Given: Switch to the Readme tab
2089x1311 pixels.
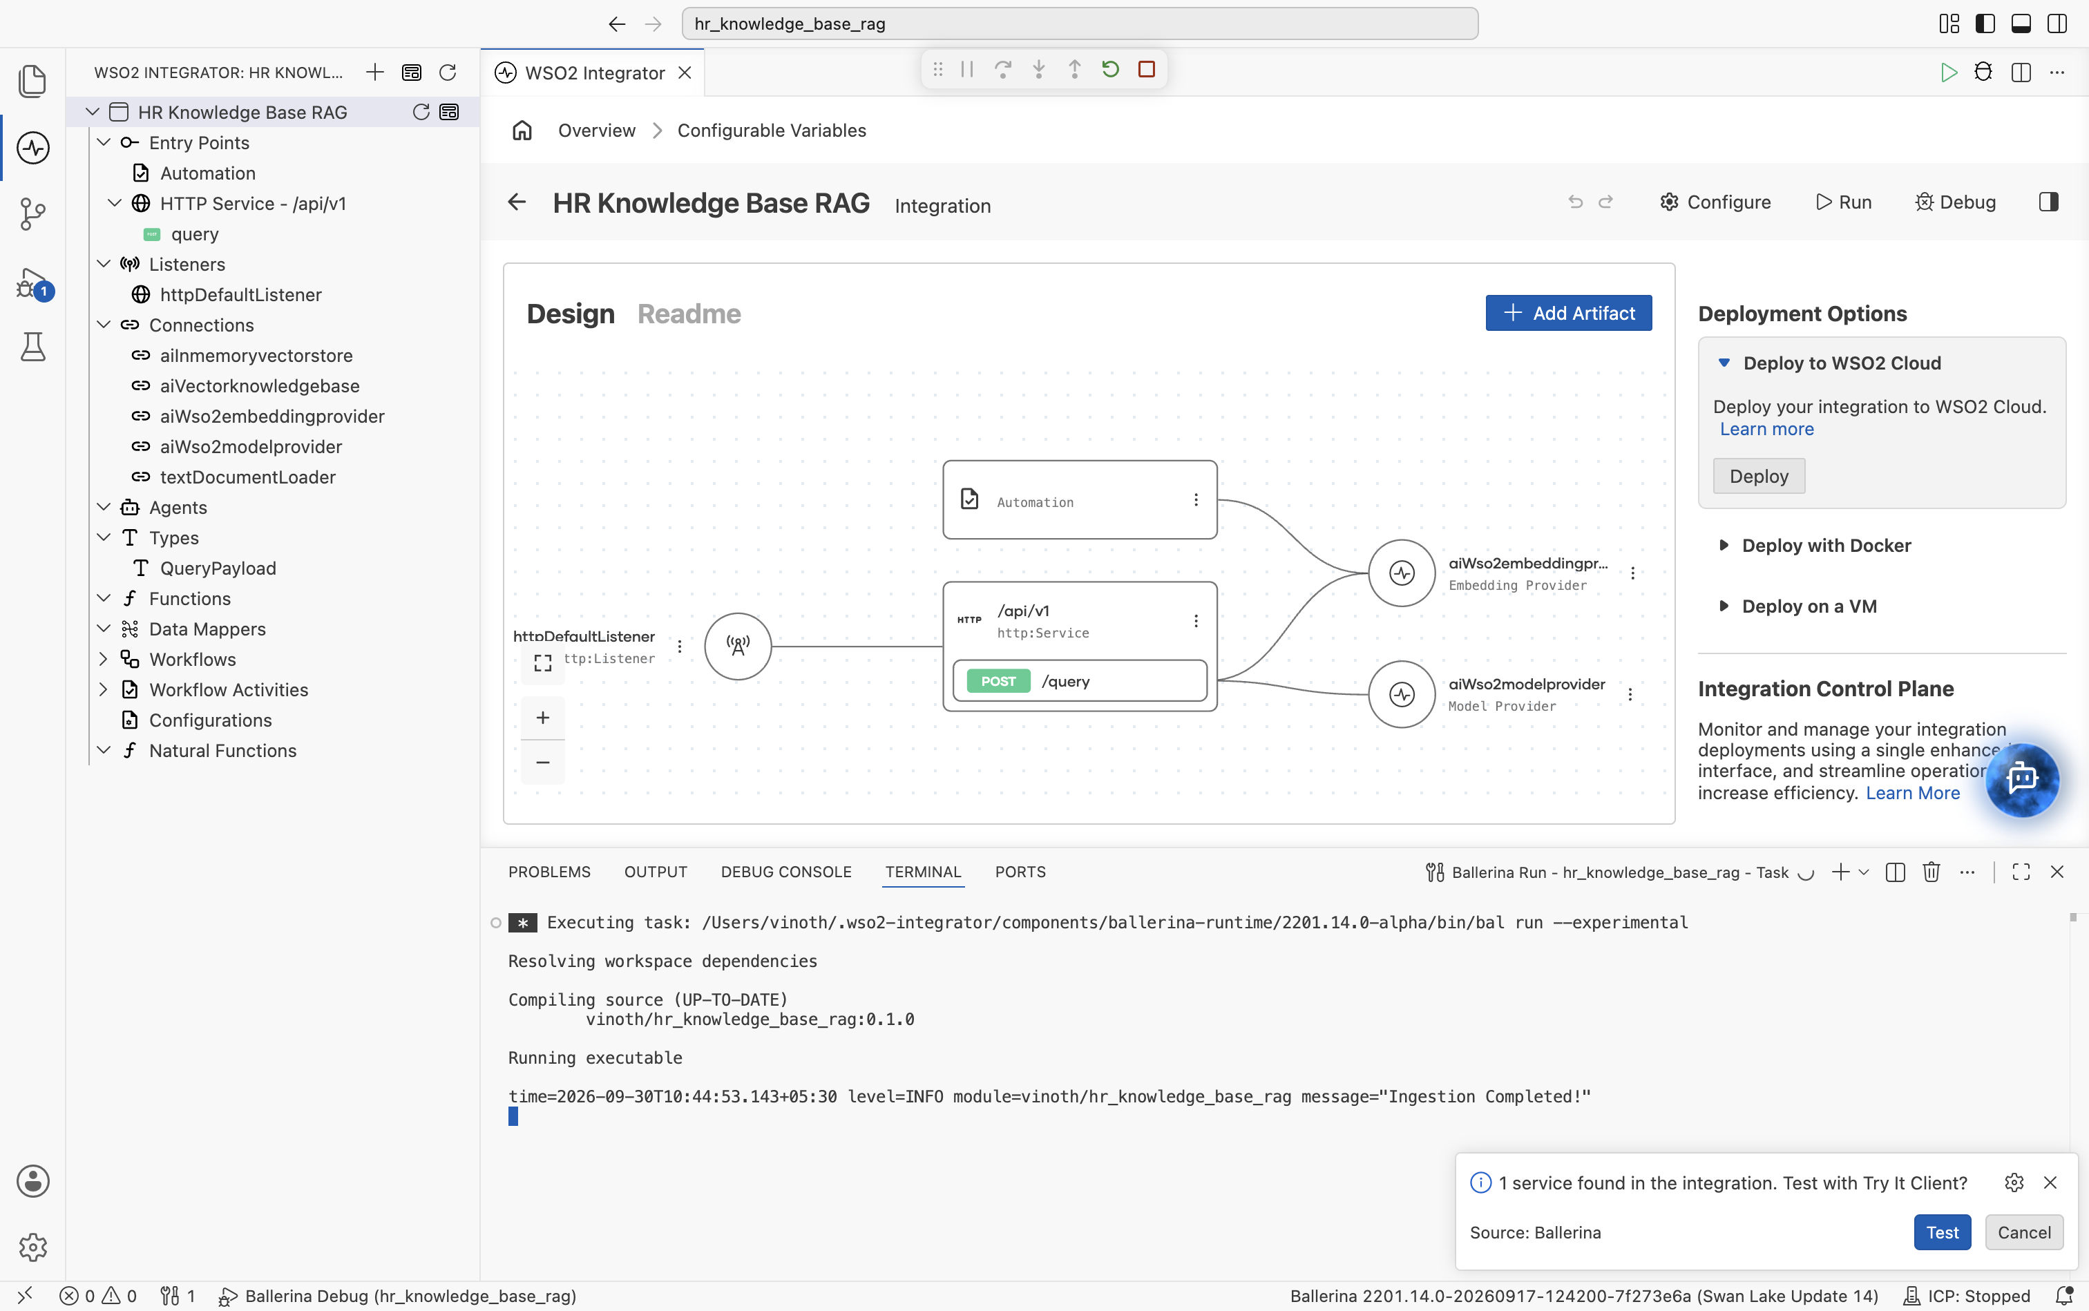Looking at the screenshot, I should click(689, 313).
